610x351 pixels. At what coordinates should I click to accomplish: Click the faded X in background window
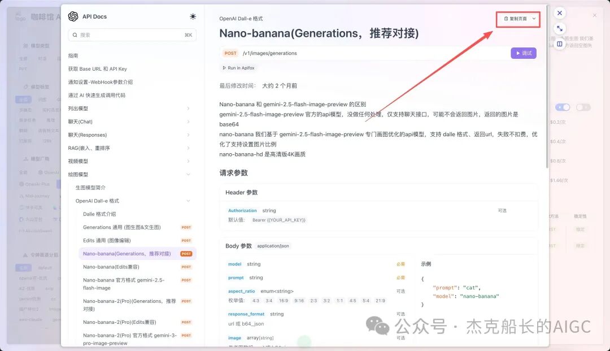click(594, 15)
